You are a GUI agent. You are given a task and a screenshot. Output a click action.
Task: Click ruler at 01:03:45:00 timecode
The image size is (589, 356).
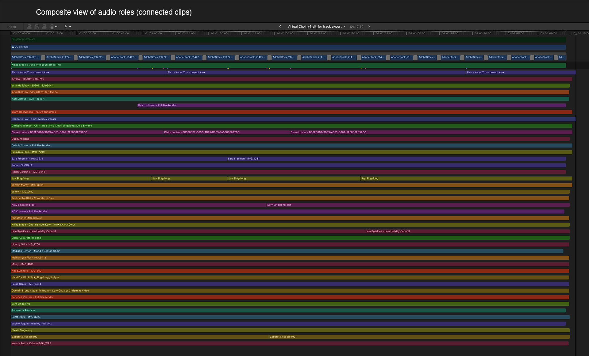(x=516, y=33)
